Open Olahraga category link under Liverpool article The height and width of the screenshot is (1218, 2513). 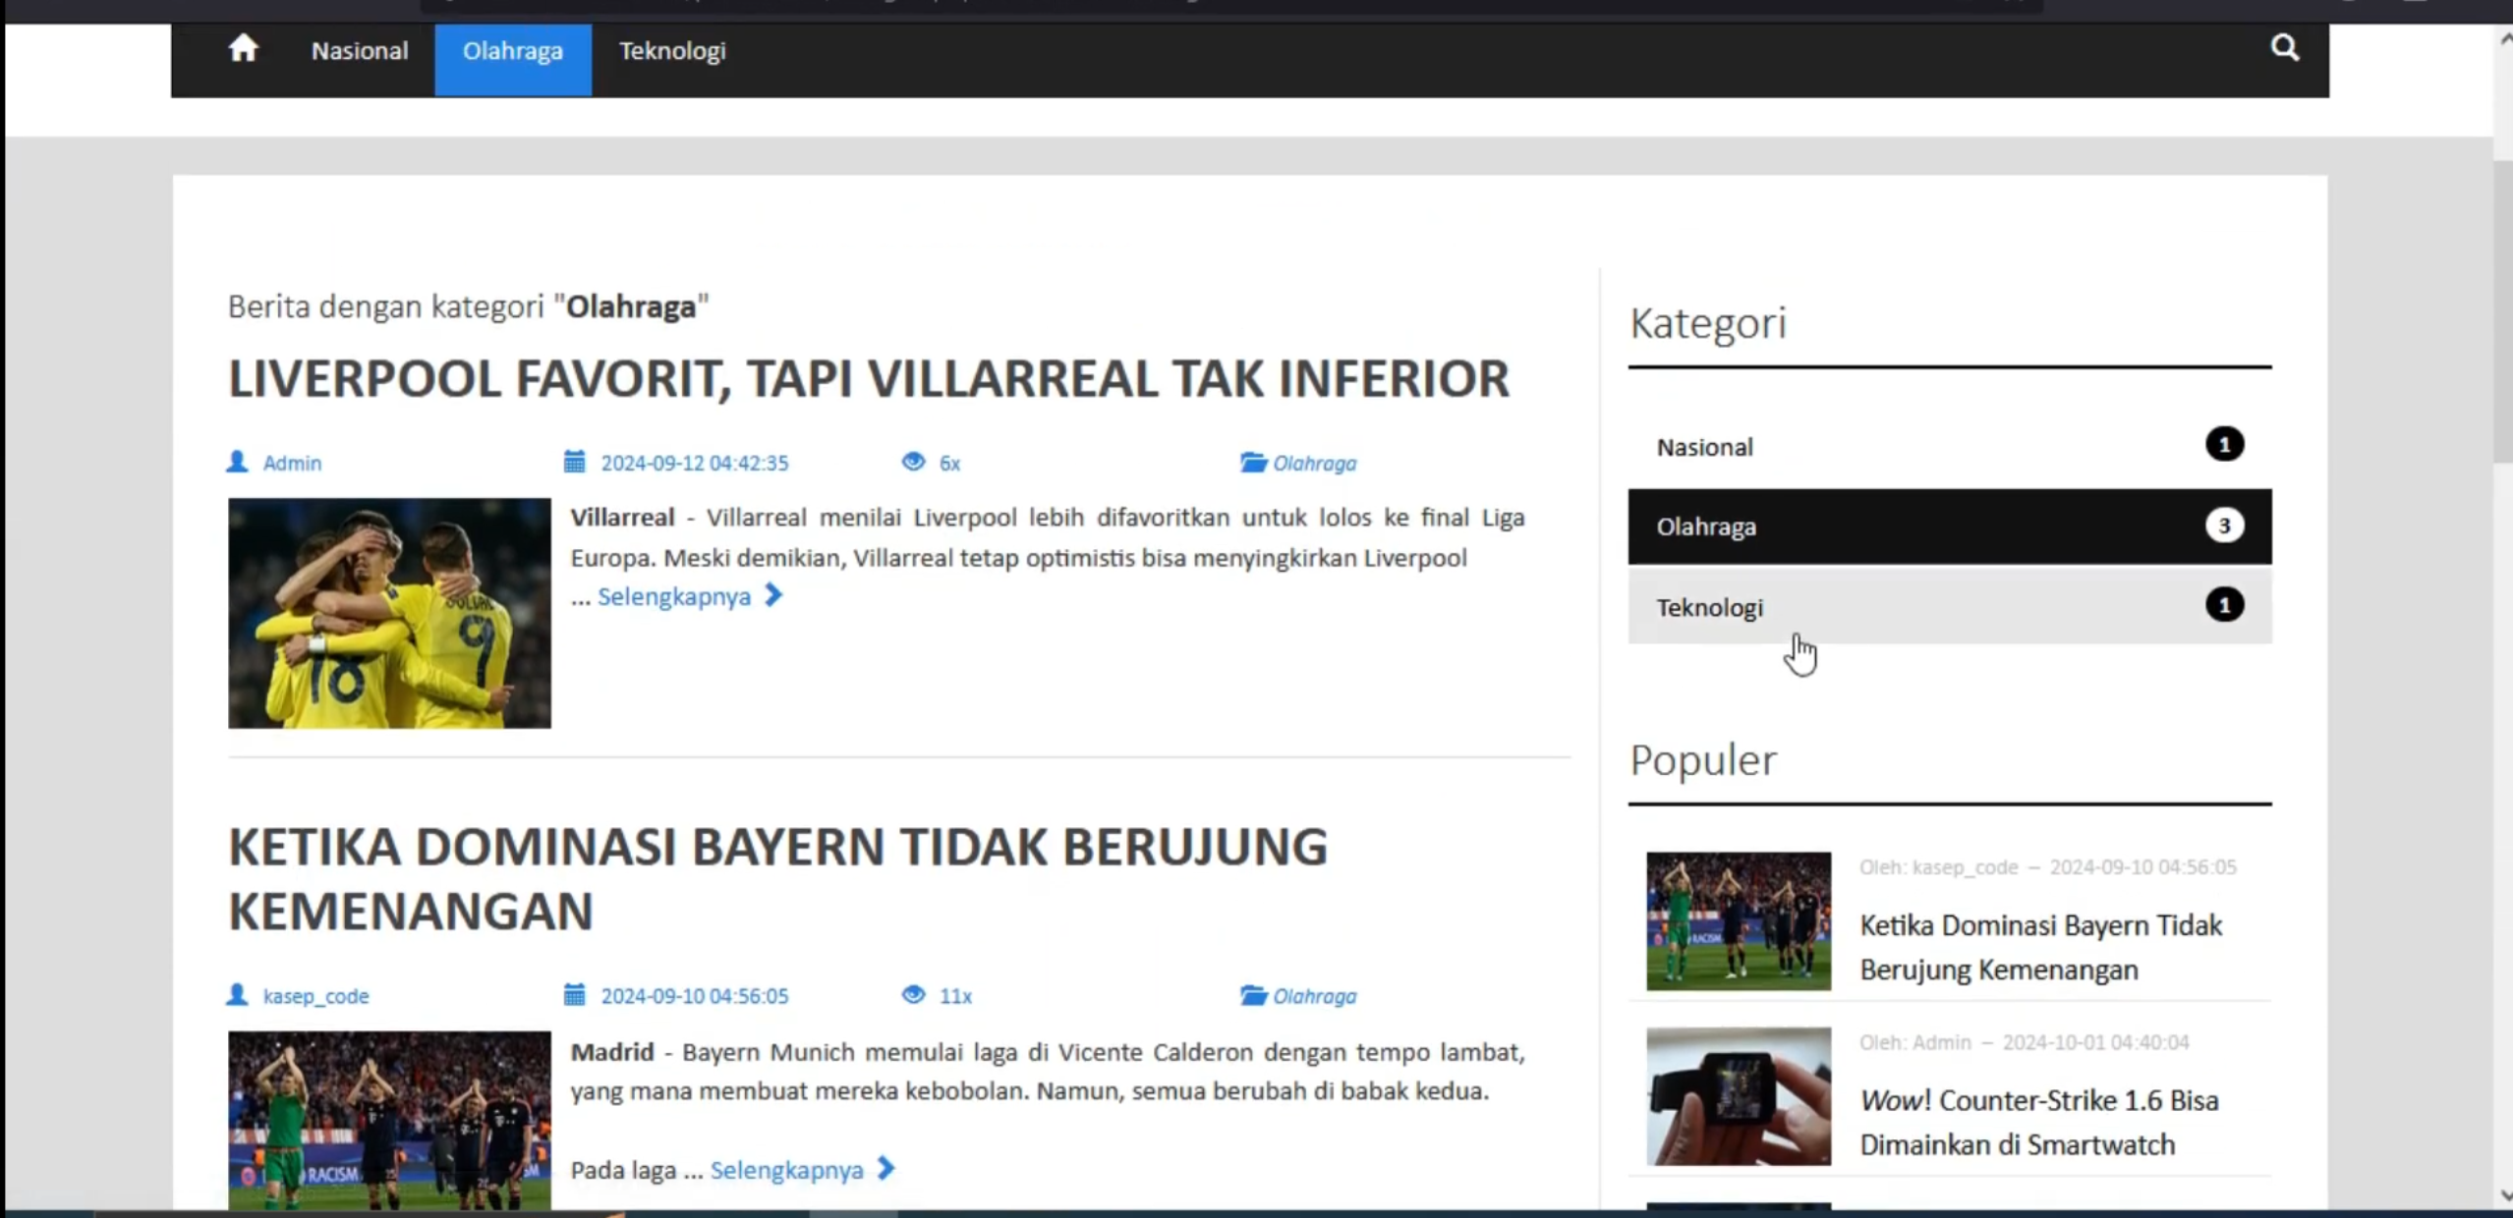(x=1315, y=463)
